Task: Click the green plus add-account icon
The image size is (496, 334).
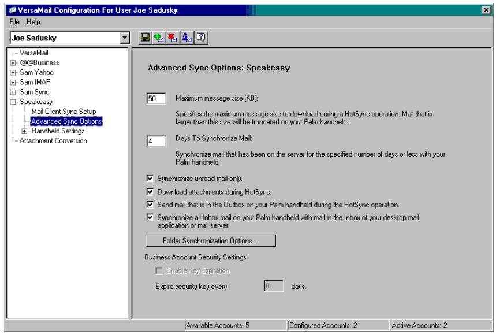Action: 159,38
